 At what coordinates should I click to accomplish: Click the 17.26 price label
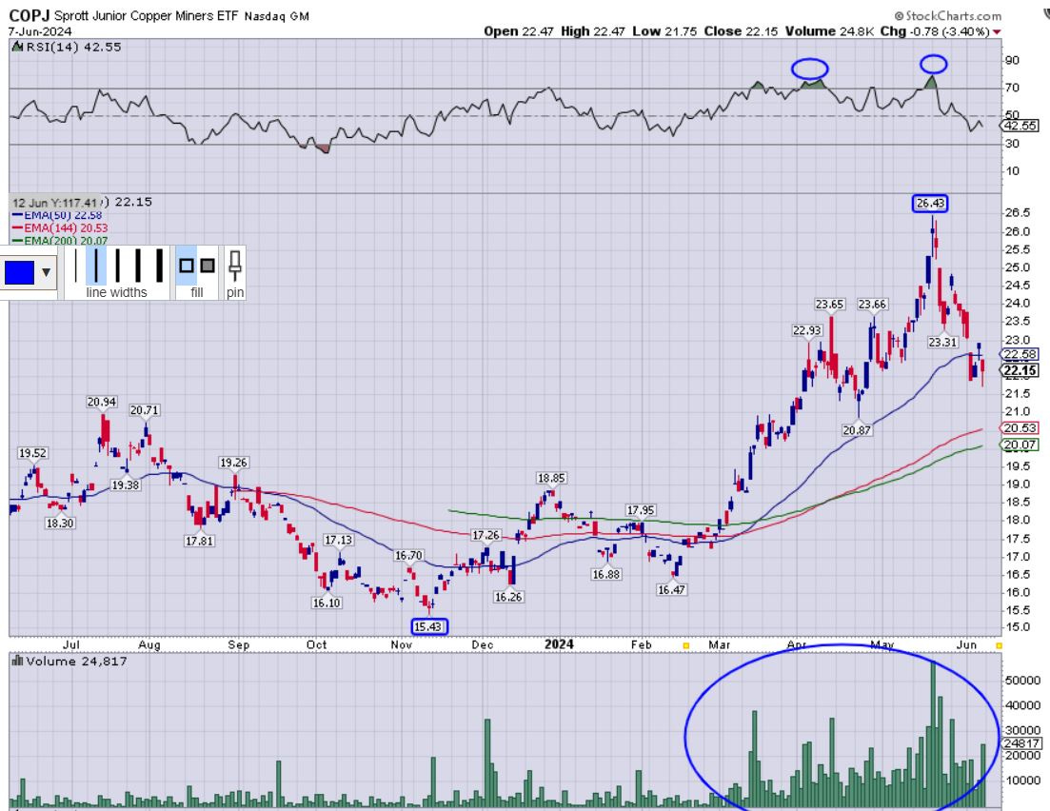click(x=486, y=535)
